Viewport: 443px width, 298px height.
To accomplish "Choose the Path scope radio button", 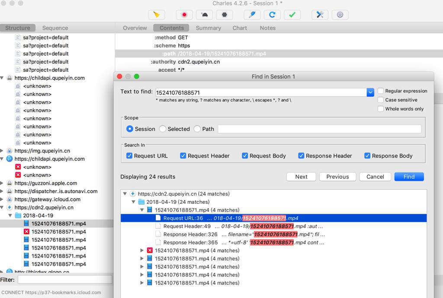I will click(197, 129).
